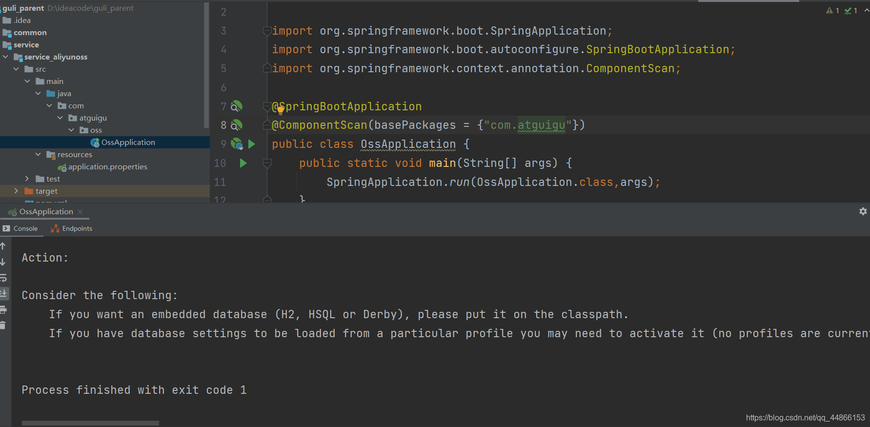Screen dimensions: 870x427
Task: Collapse the resources folder arrow
Action: (38, 155)
